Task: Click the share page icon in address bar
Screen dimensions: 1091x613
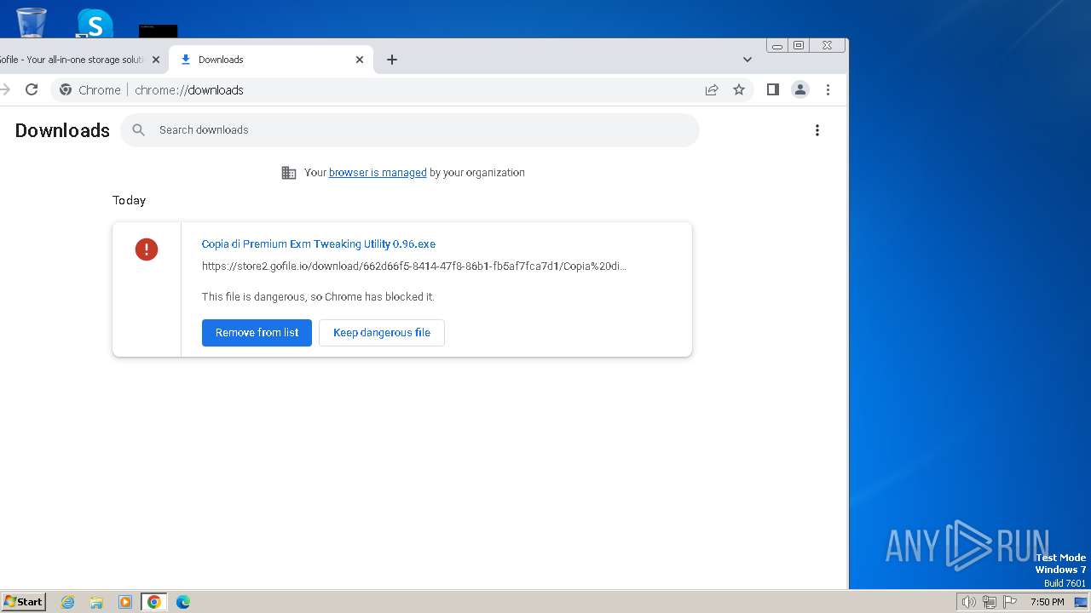Action: pos(712,89)
